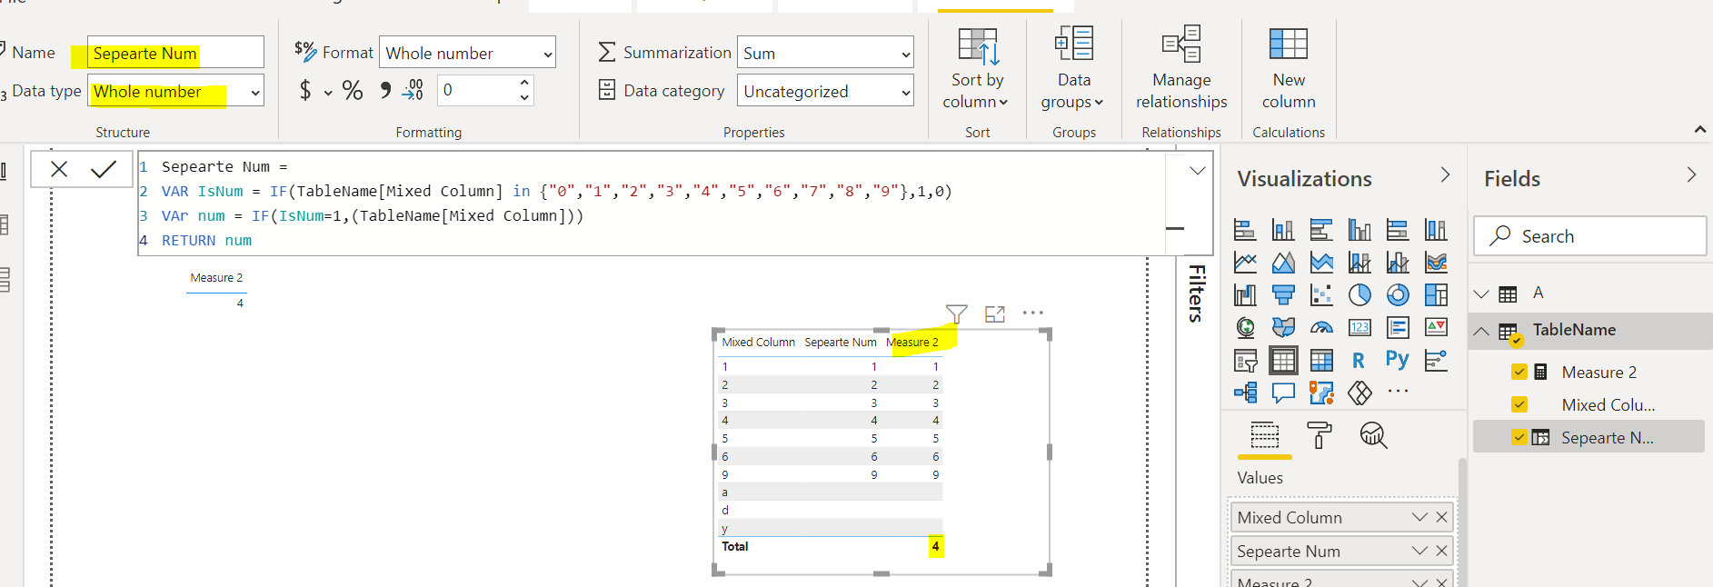Select the Line chart visual
Viewport: 1713px width, 587px height.
click(x=1245, y=263)
